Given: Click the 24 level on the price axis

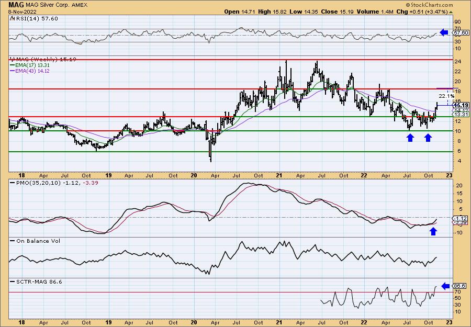Looking at the screenshot, I should [457, 62].
